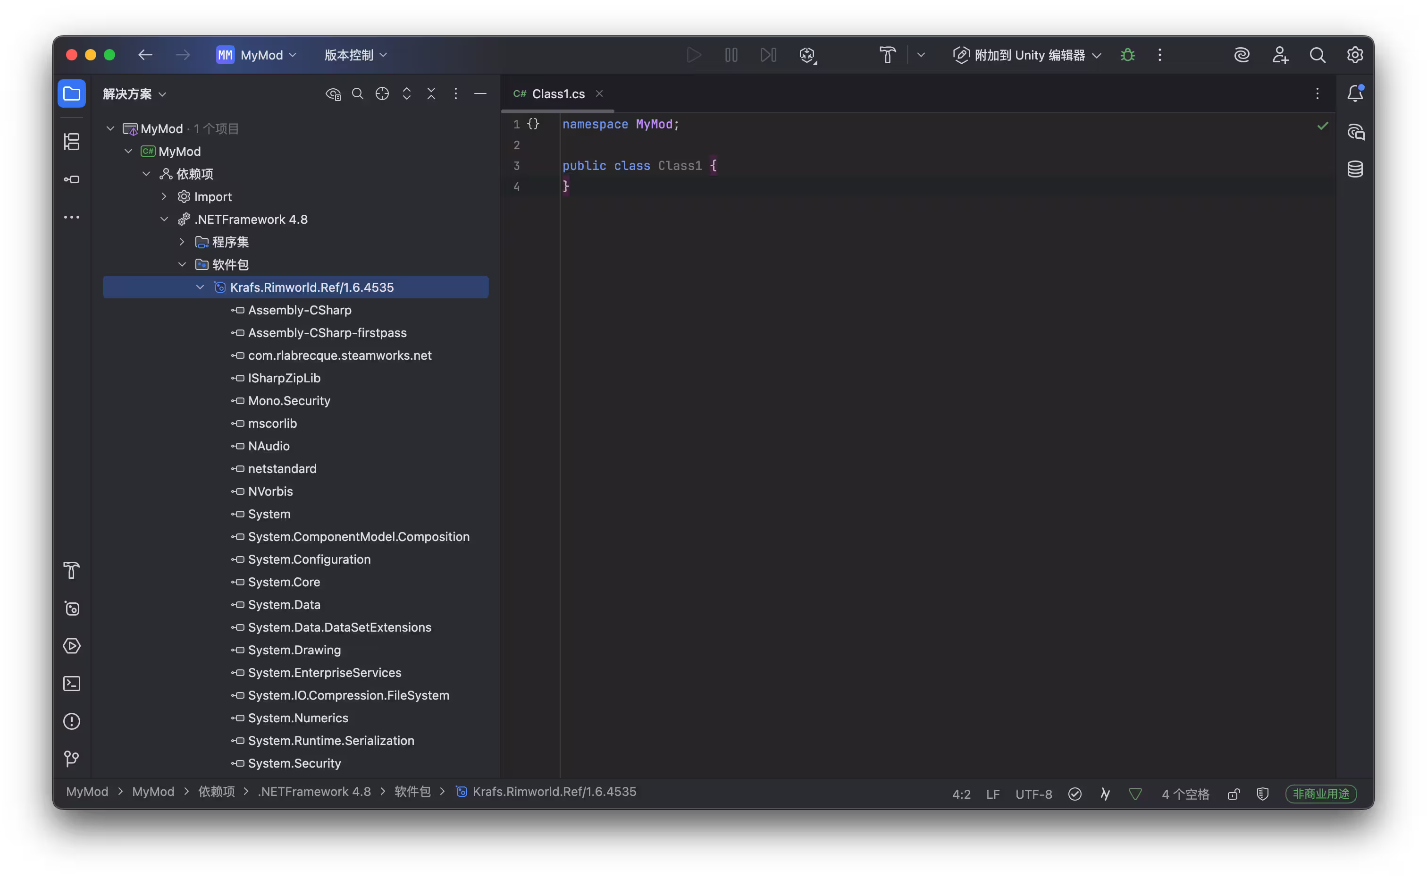Screen dimensions: 1427x879
Task: Collapse the Krafs.Rimworld.Ref/1.6.4535 package node
Action: (200, 287)
